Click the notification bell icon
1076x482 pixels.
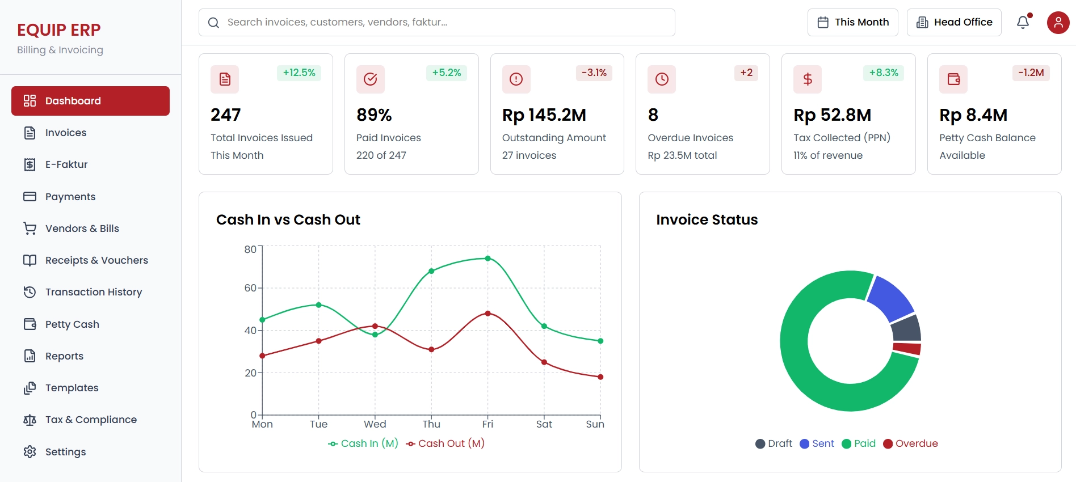click(1023, 22)
